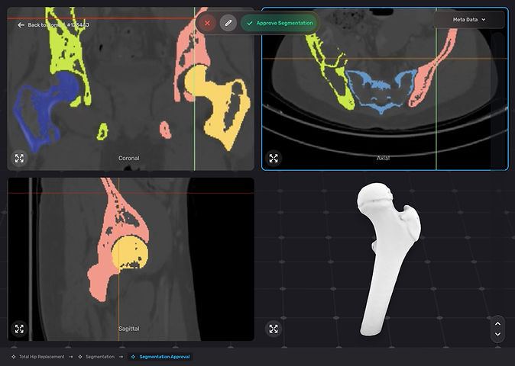Click the red reject segmentation X button

coord(206,23)
